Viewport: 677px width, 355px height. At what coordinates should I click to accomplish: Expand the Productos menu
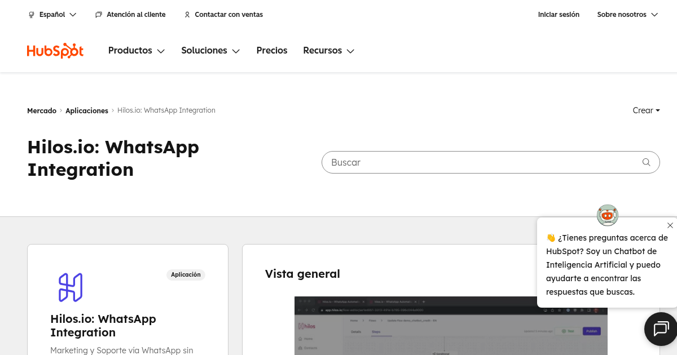tap(137, 51)
